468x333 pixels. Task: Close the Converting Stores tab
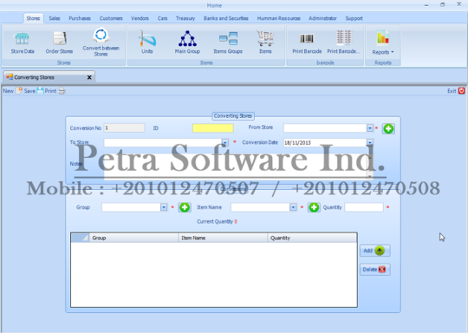click(x=89, y=78)
